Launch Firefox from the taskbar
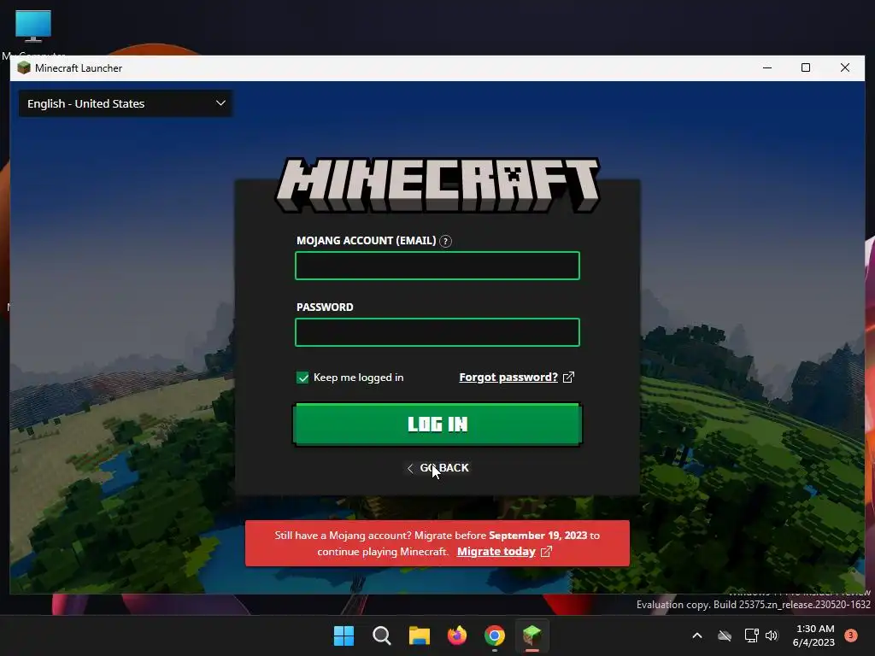 [457, 635]
